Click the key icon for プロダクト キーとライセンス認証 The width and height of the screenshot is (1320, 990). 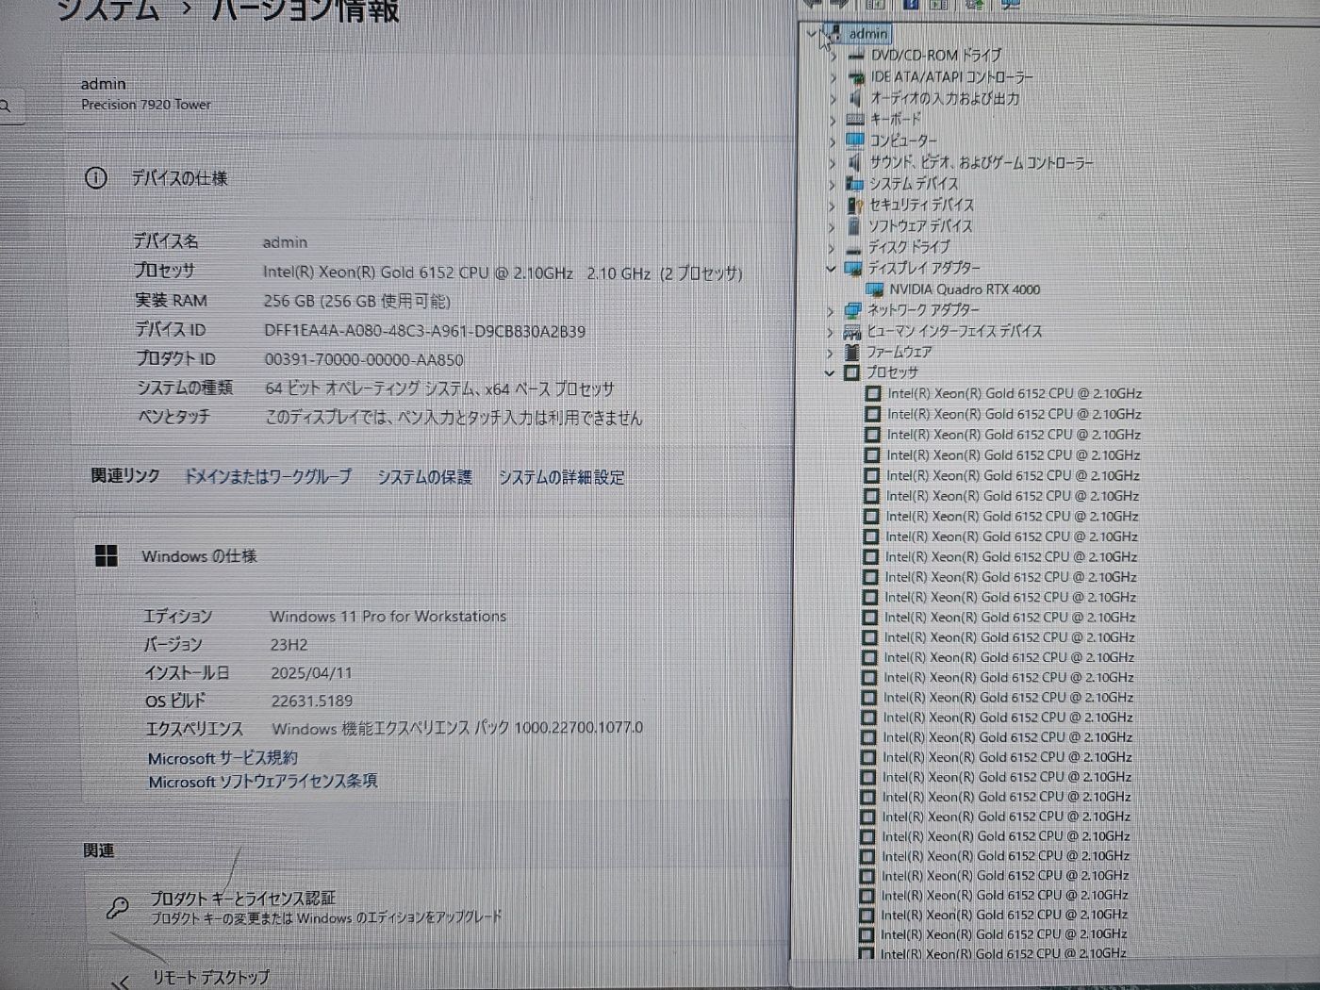point(118,907)
